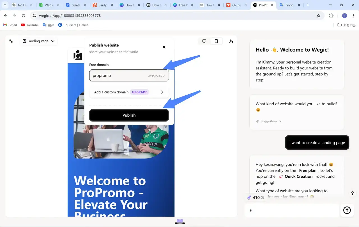This screenshot has width=359, height=227.
Task: Open the Landing Page dropdown
Action: coord(39,41)
